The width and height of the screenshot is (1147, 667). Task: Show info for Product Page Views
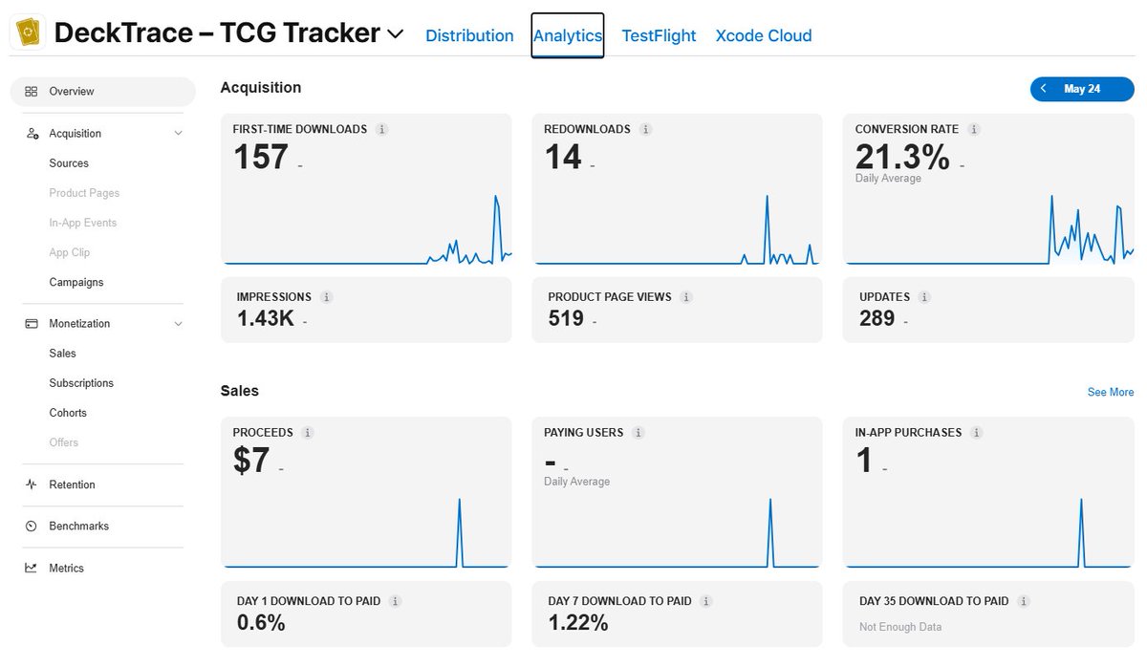click(686, 297)
